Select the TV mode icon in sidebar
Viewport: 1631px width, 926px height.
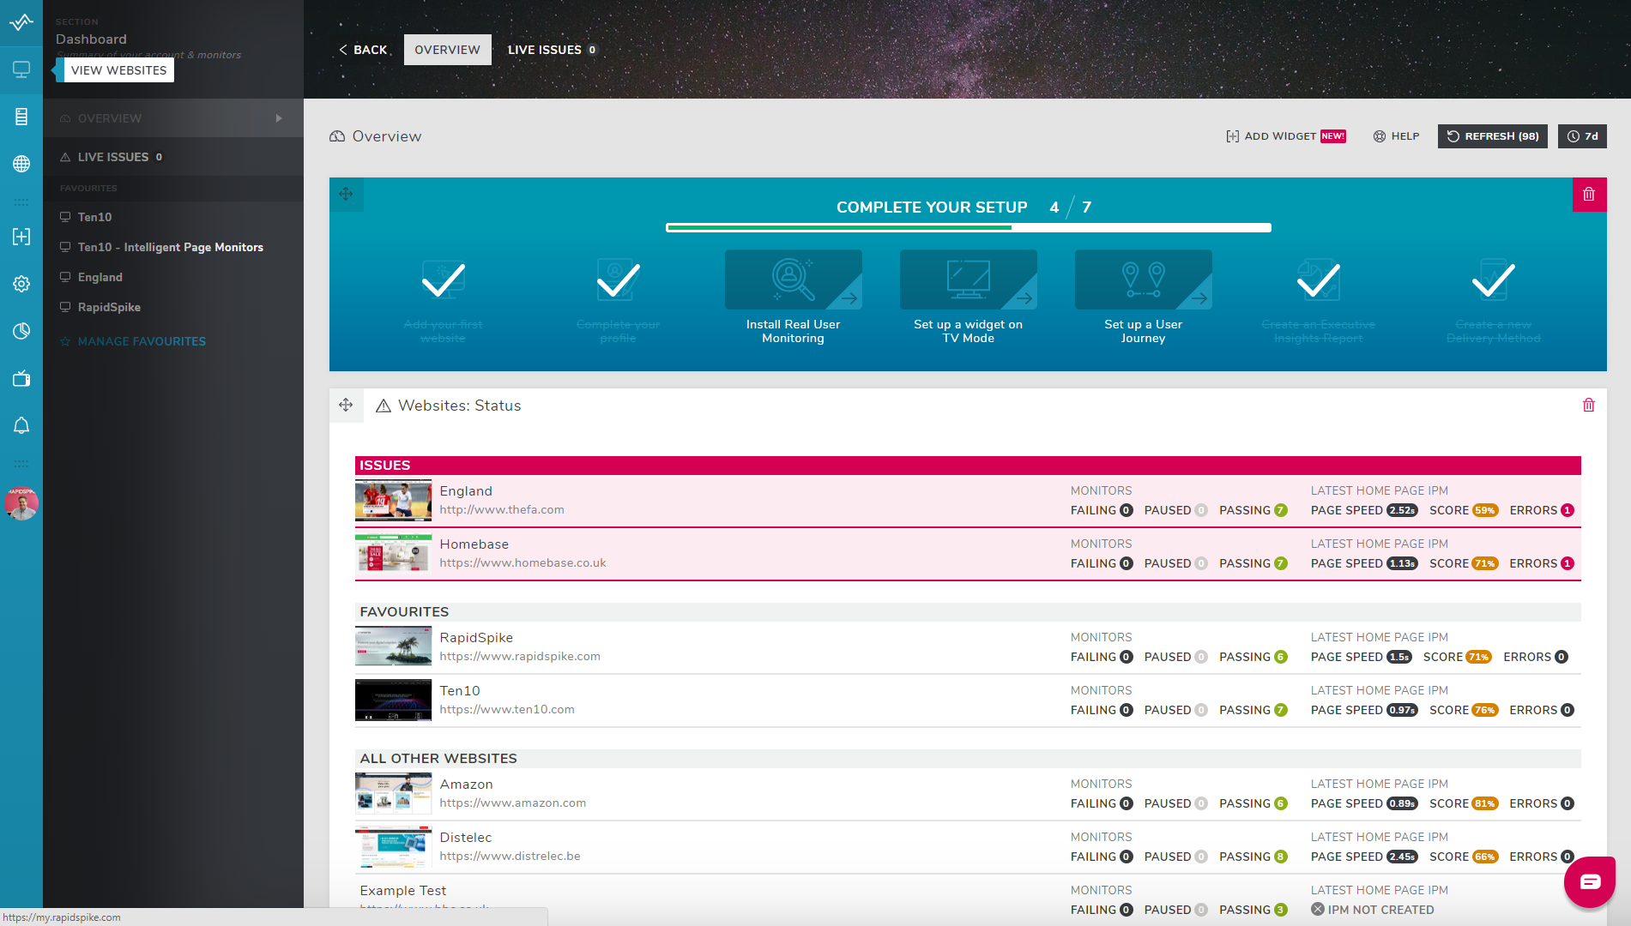(21, 378)
